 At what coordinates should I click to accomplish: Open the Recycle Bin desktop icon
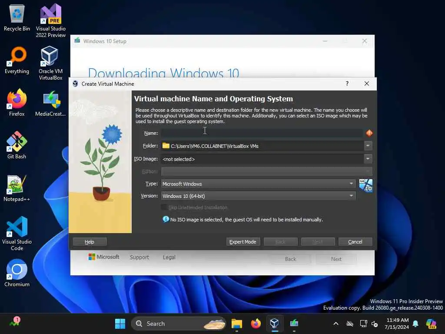[17, 18]
